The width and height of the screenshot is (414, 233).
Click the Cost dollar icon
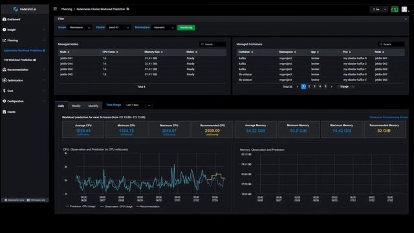coord(5,91)
